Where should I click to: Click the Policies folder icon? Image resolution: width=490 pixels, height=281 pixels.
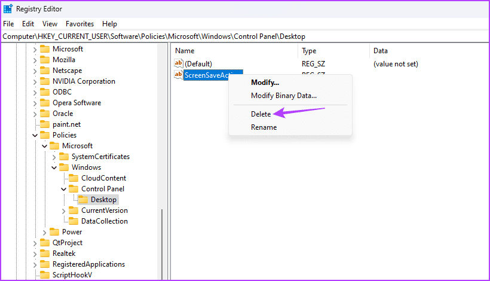(45, 135)
